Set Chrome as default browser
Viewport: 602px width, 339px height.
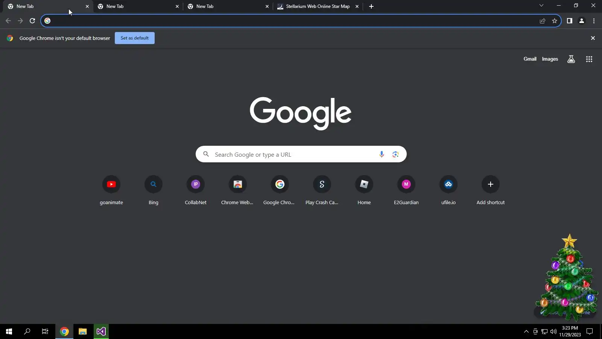135,38
